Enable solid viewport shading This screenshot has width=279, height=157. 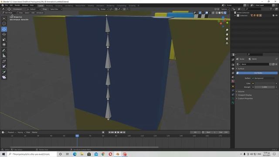coord(220,13)
